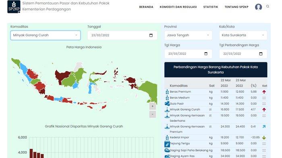This screenshot has width=282, height=158.
Task: Click green down arrow for Kedelai Impor
Action: point(264,138)
